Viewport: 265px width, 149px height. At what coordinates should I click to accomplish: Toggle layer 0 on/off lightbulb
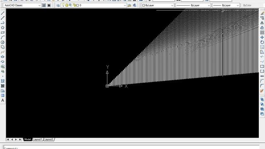tap(63, 5)
